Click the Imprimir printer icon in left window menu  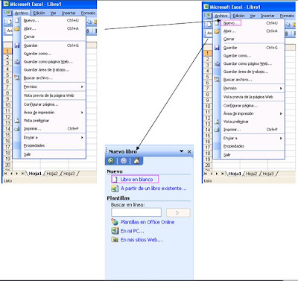[x=17, y=129]
